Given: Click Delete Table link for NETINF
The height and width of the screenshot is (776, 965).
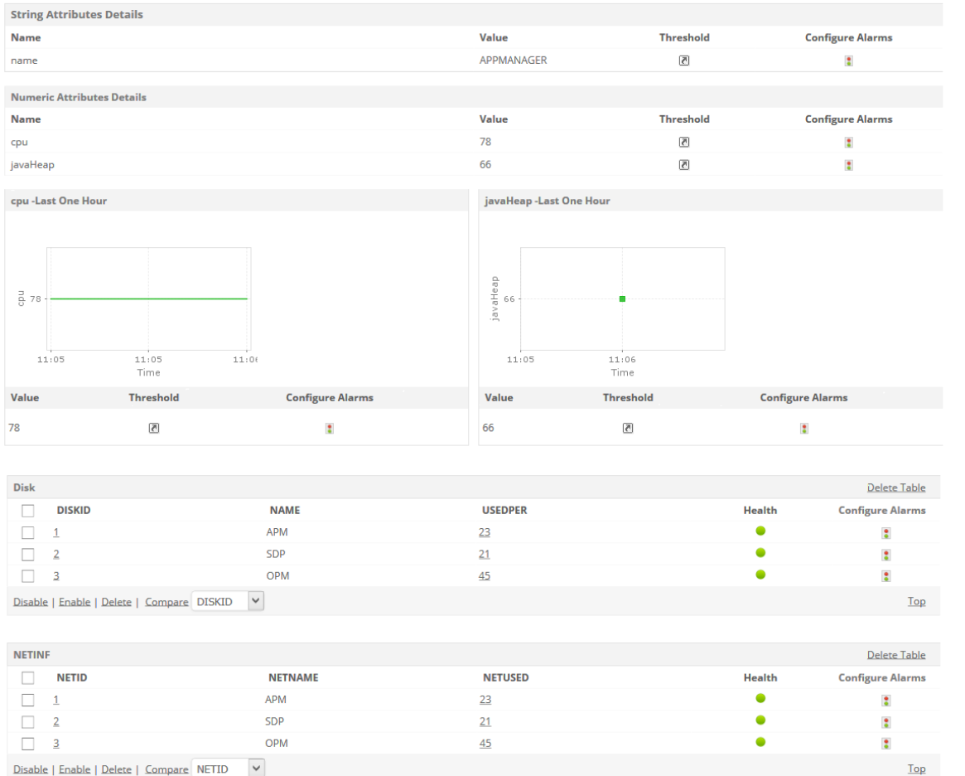Looking at the screenshot, I should click(x=896, y=655).
